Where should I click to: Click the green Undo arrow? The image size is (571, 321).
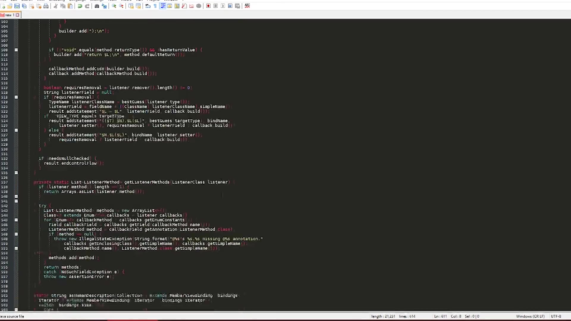(x=80, y=6)
